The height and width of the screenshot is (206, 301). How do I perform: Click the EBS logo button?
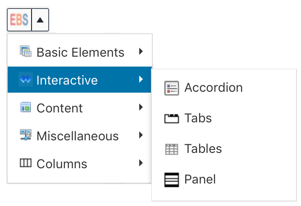tap(19, 20)
